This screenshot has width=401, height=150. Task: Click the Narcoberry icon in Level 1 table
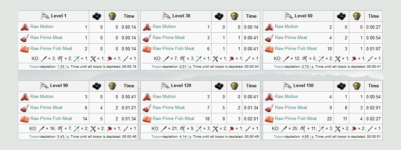click(97, 16)
